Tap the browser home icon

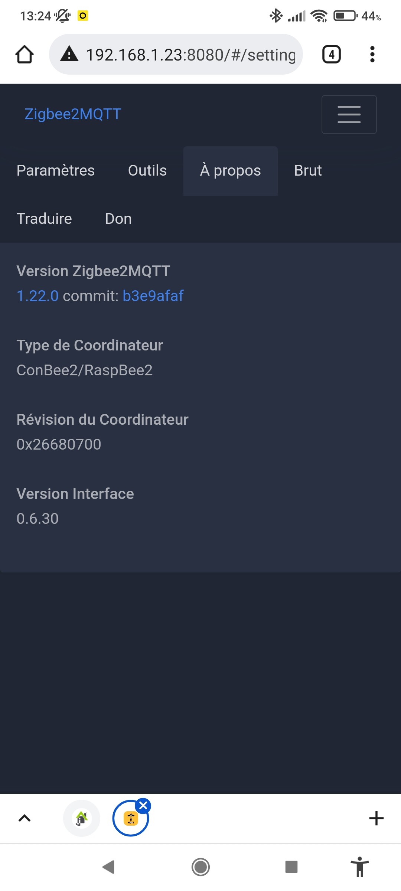25,55
